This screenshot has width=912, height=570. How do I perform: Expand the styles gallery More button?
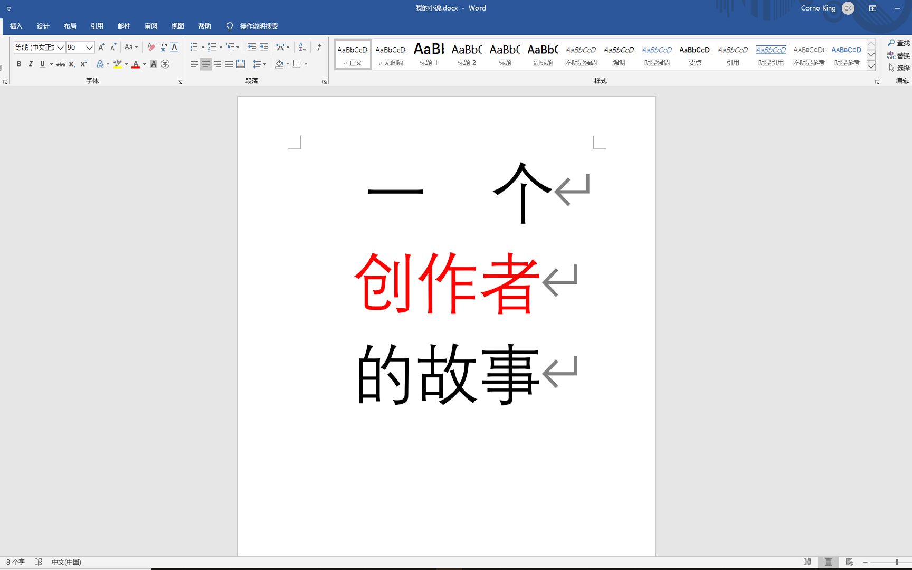tap(871, 66)
